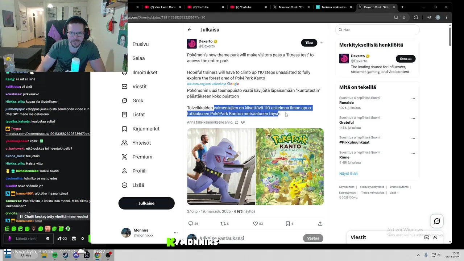Open a new browser tab

click(x=402, y=7)
